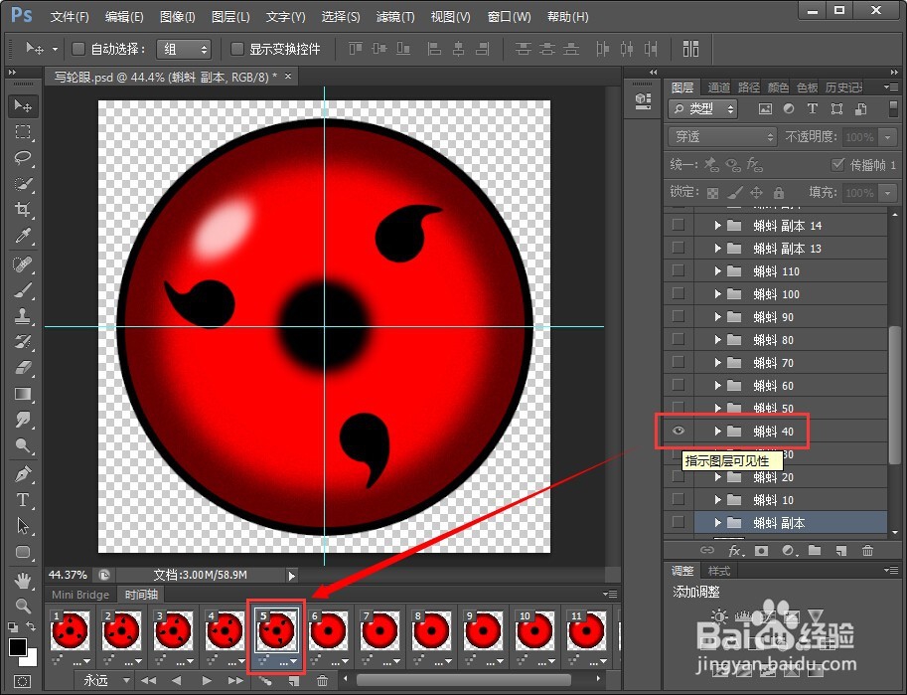Select the Rectangular Marquee tool
The height and width of the screenshot is (695, 907).
pyautogui.click(x=23, y=132)
